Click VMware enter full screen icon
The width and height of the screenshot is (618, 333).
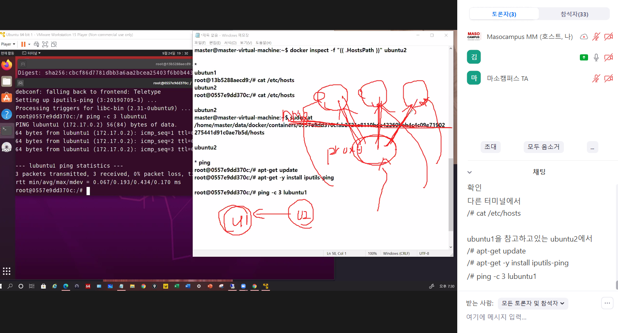45,44
